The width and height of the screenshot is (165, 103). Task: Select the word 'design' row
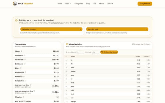(x=108, y=71)
